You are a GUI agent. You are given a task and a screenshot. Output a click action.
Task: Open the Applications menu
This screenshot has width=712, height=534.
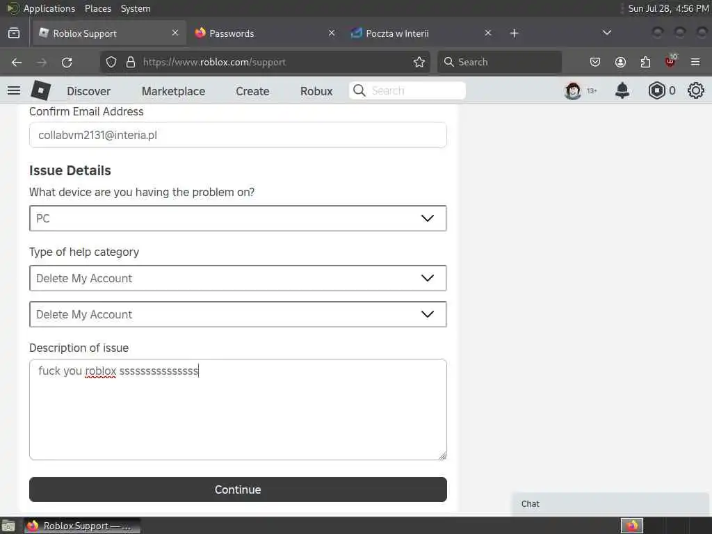click(x=49, y=8)
